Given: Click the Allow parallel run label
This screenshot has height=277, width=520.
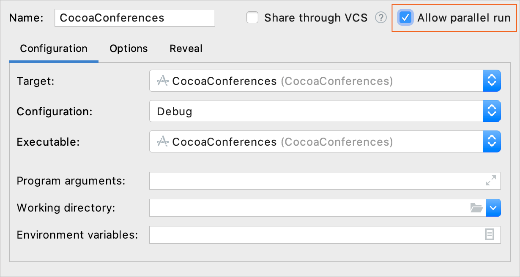Looking at the screenshot, I should click(x=464, y=18).
